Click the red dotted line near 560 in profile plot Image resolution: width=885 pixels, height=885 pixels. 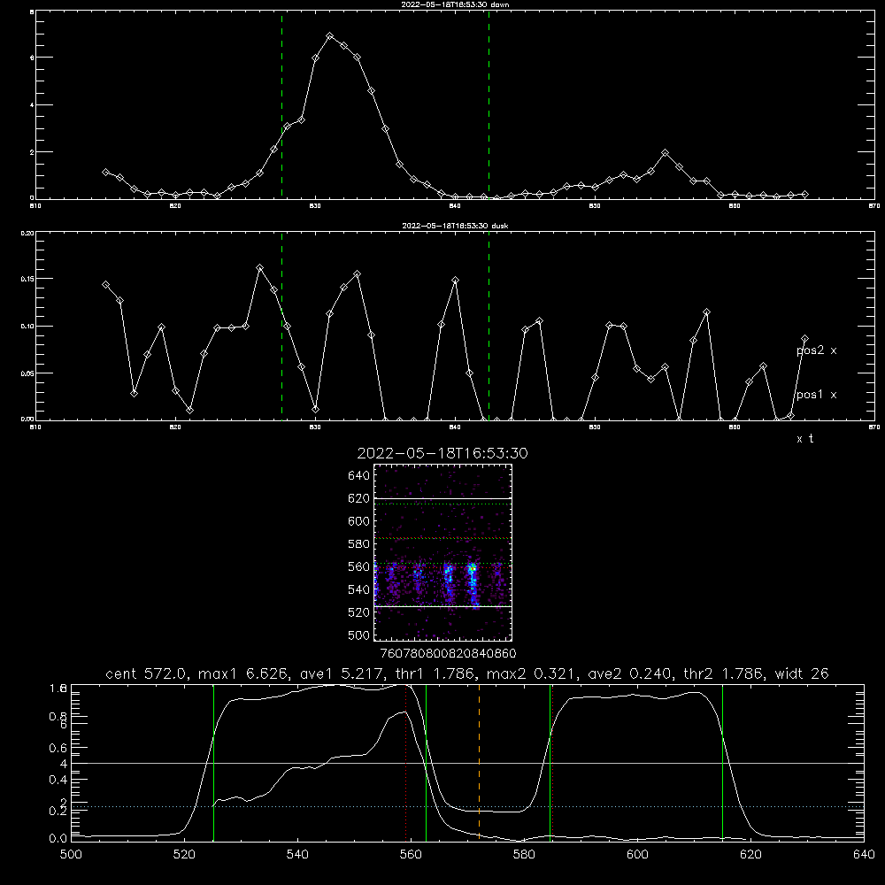(406, 762)
